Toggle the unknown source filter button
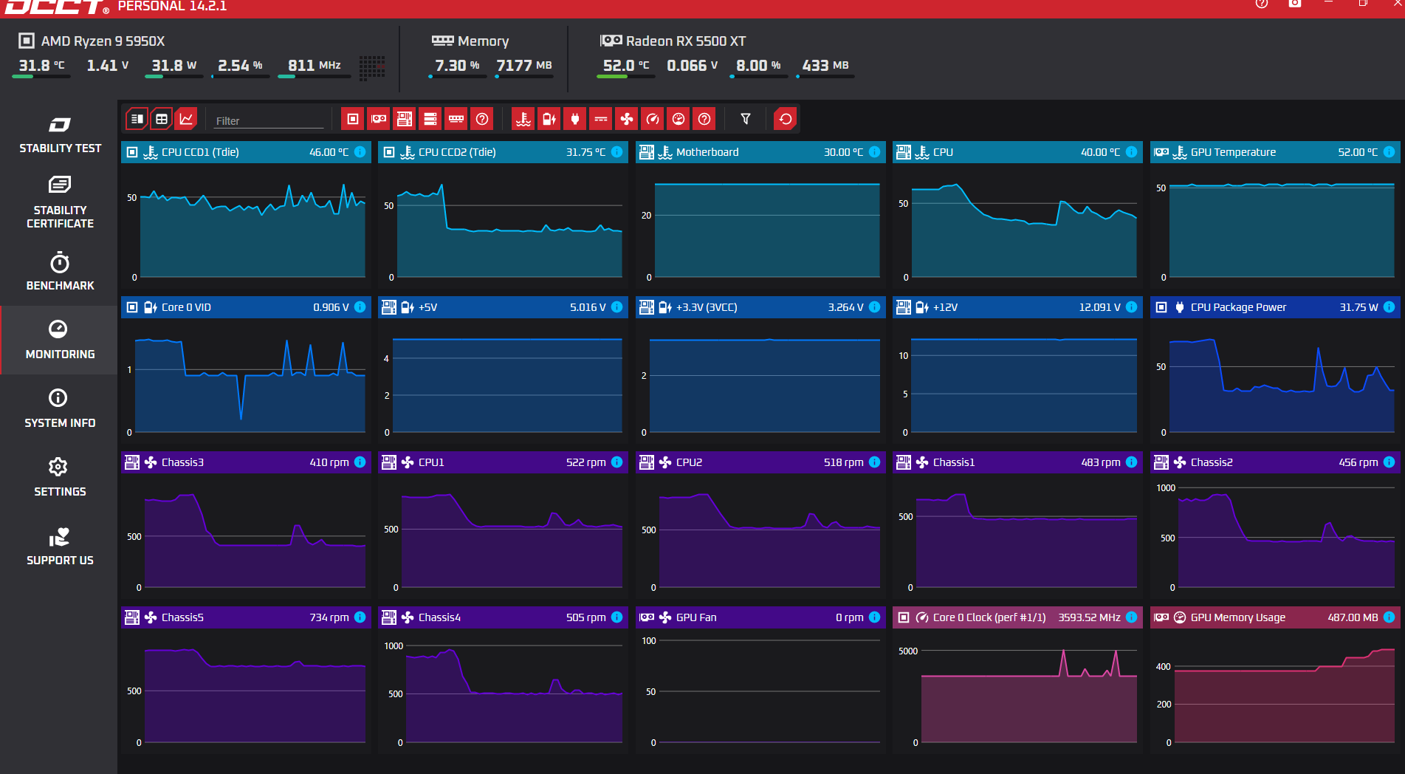This screenshot has height=774, width=1405. point(482,119)
